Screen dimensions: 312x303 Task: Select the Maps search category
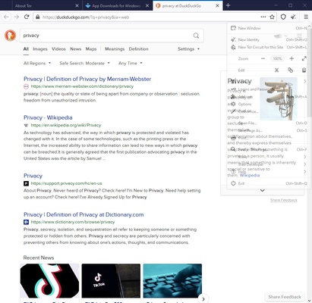(x=91, y=49)
